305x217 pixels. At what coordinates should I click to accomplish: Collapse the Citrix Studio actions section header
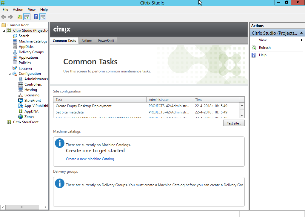coord(301,33)
